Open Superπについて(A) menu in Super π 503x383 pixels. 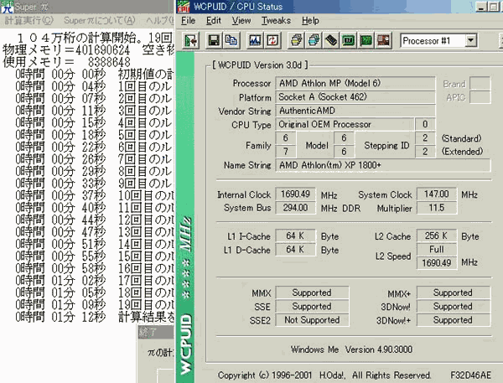(x=100, y=20)
